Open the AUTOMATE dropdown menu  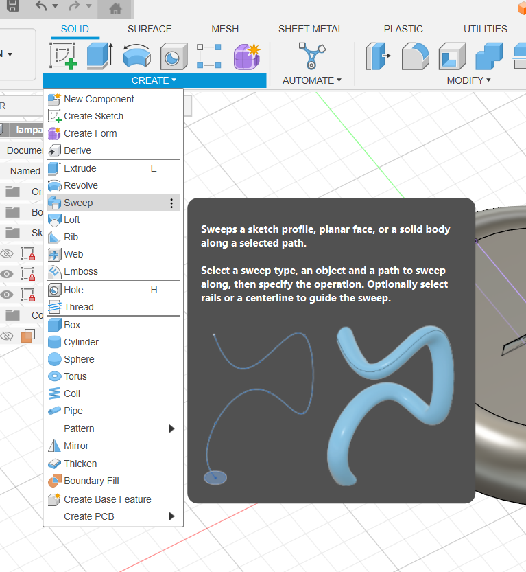click(x=312, y=80)
